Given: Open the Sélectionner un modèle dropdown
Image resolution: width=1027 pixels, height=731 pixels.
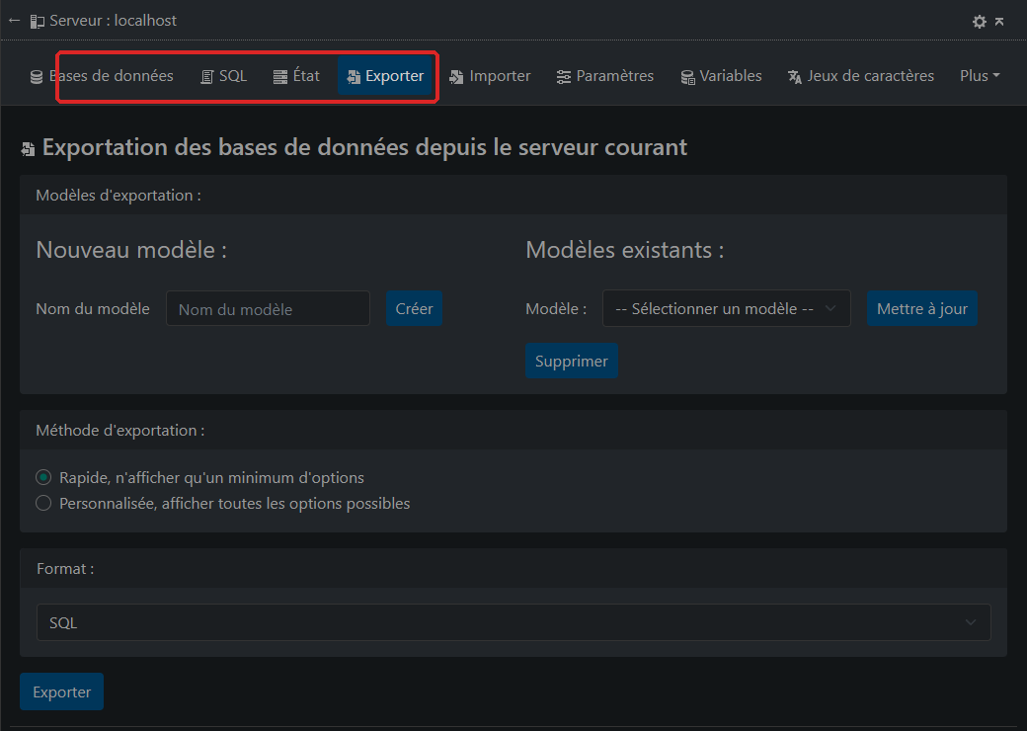Looking at the screenshot, I should [727, 308].
